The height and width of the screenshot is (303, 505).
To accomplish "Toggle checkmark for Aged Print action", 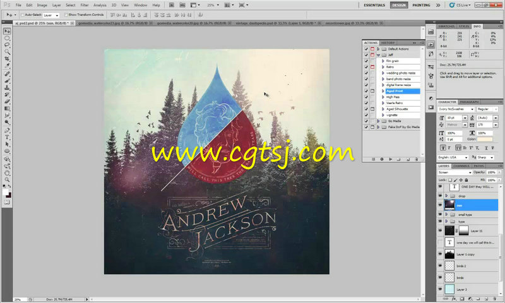I will 366,91.
